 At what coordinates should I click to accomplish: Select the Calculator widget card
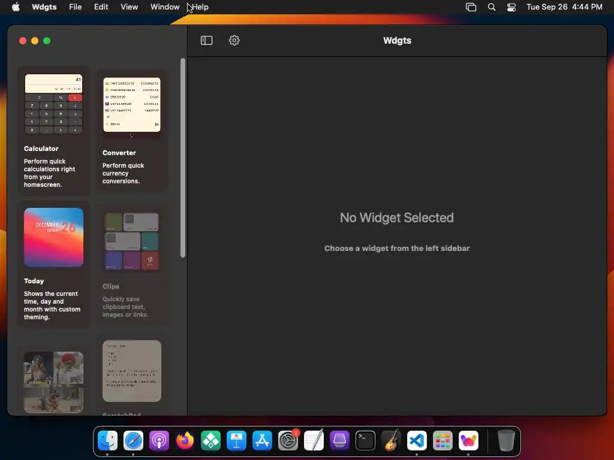tap(53, 131)
